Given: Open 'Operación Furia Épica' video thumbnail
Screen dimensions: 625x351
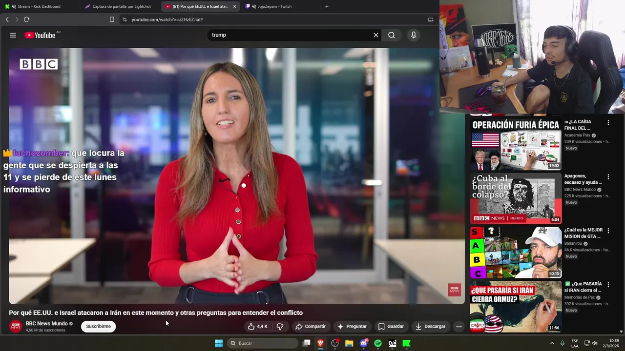Looking at the screenshot, I should 516,144.
